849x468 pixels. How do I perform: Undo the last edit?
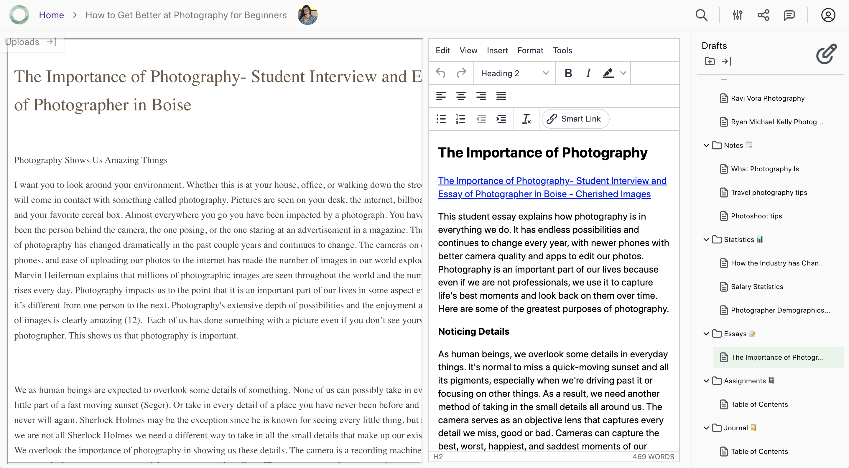(x=441, y=73)
